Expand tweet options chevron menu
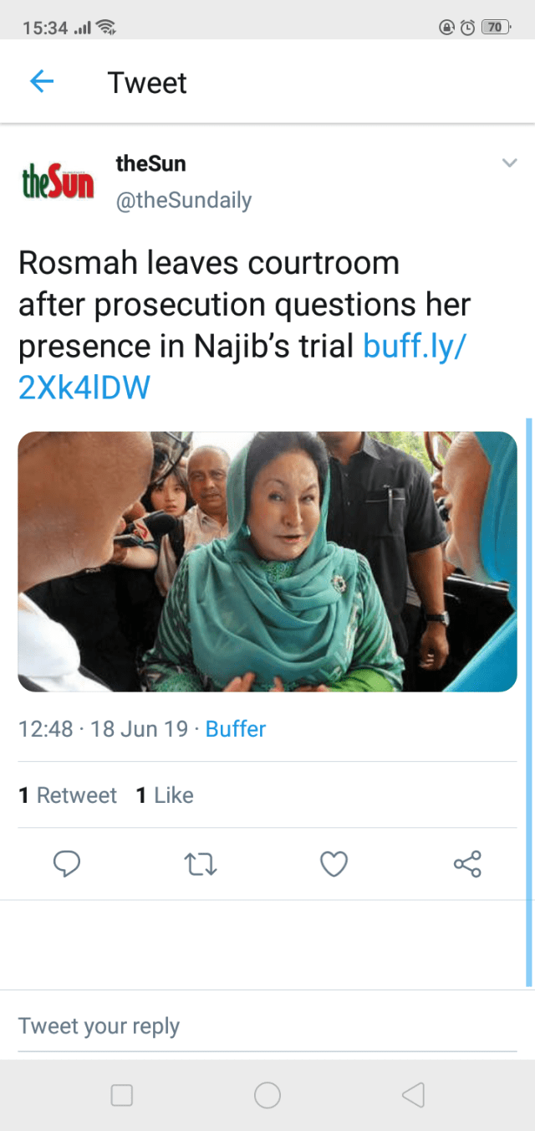The width and height of the screenshot is (535, 1131). point(509,163)
